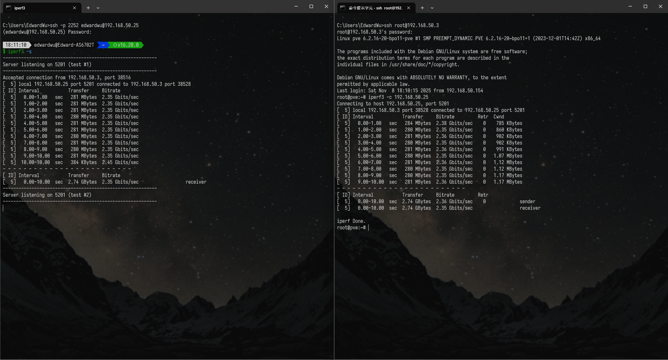Screen dimensions: 668x360
Task: Maximize the ssh root terminal window
Action: [645, 6]
